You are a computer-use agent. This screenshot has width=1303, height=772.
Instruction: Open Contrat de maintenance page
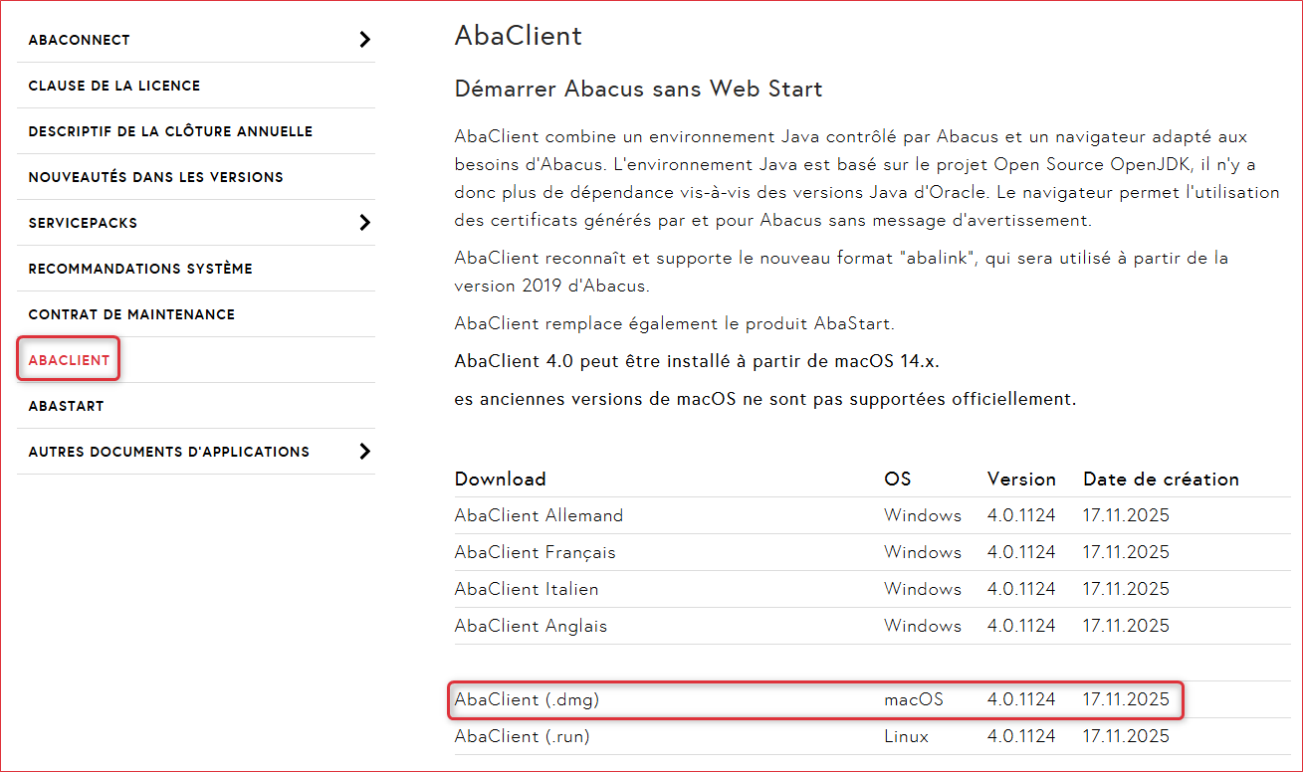point(131,314)
